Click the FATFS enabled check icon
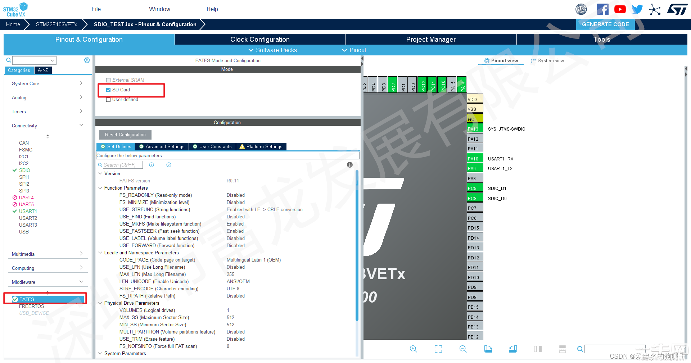This screenshot has width=691, height=363. [x=15, y=299]
